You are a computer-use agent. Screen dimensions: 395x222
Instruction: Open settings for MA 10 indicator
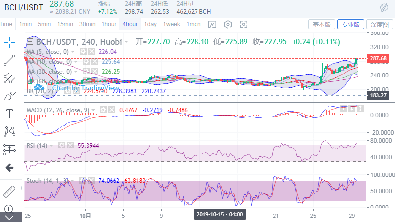tap(86, 62)
